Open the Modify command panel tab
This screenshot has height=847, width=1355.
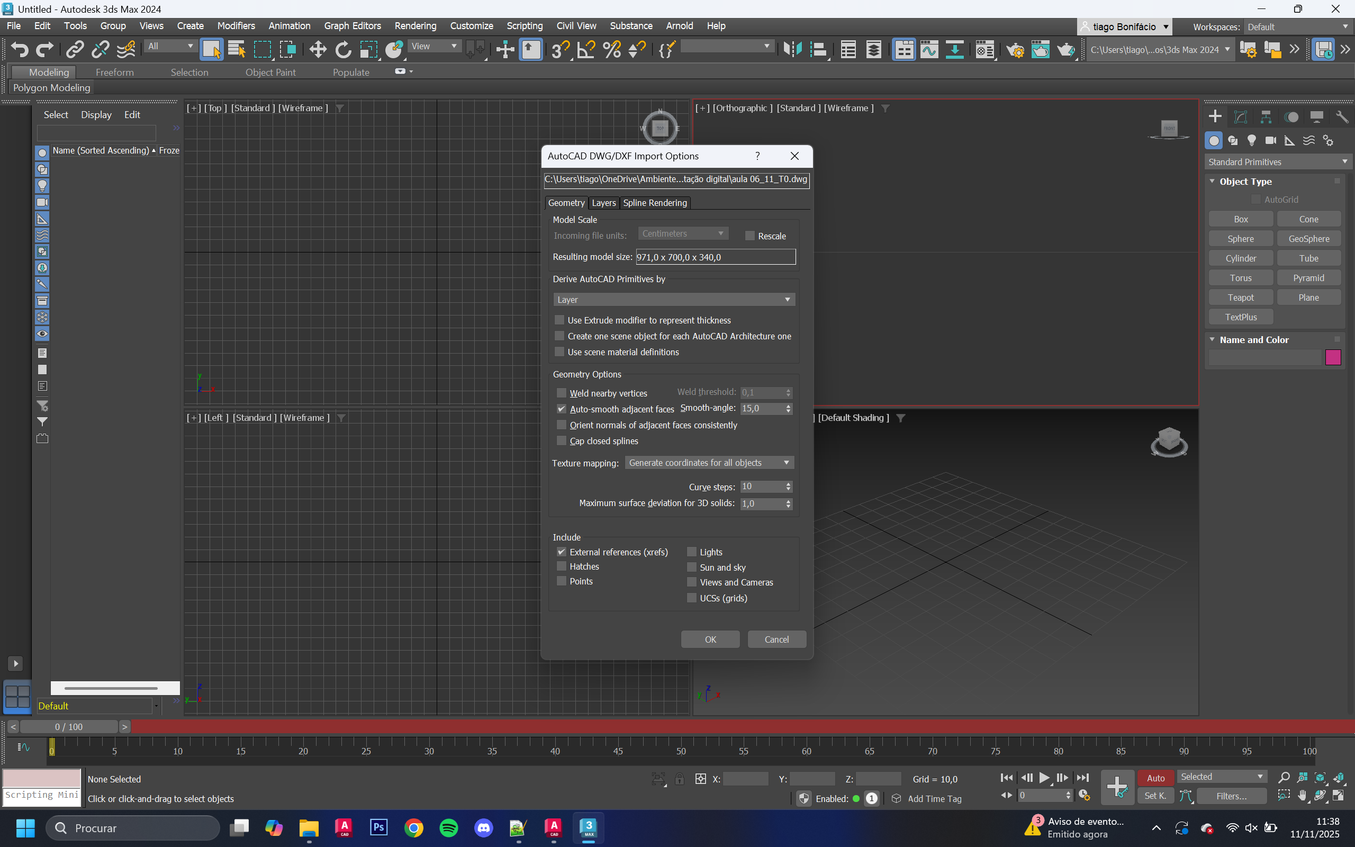click(x=1240, y=116)
